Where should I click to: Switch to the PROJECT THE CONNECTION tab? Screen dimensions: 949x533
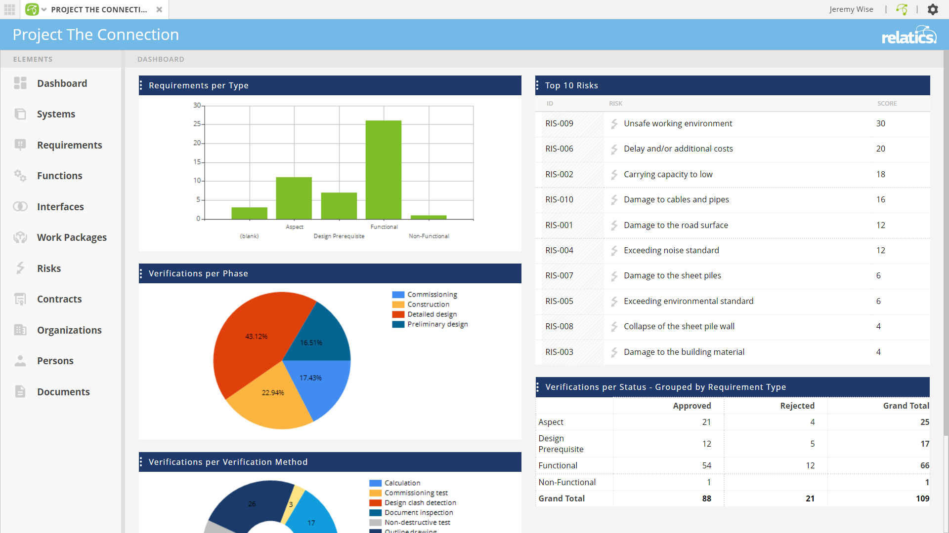click(x=99, y=9)
